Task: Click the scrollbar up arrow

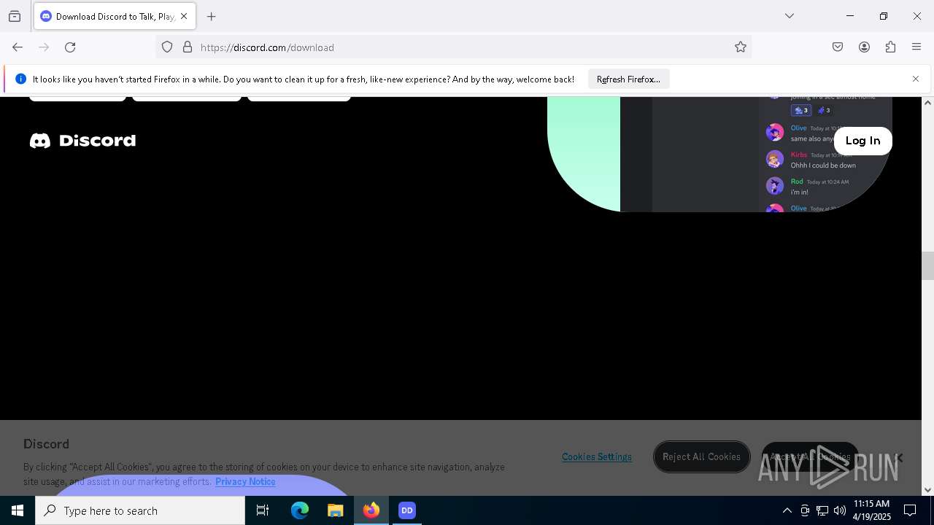Action: click(x=927, y=103)
